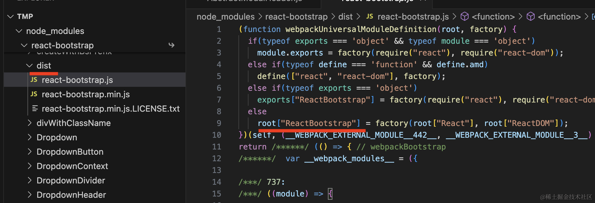Click the (module) parameter on line 15
This screenshot has height=203, width=595.
coord(290,194)
